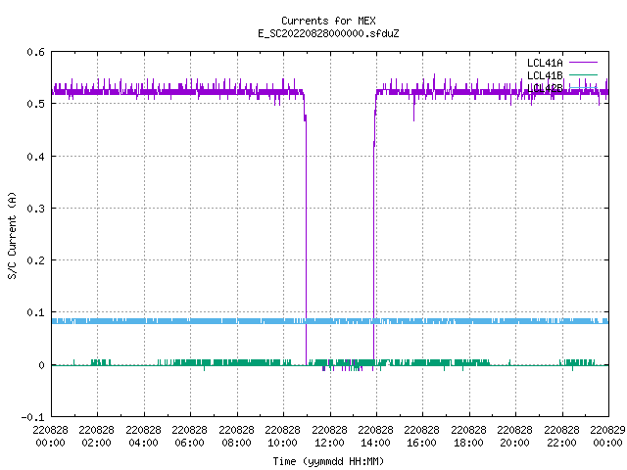Image resolution: width=627 pixels, height=470 pixels.
Task: Select the LCL41A legend label
Action: 545,63
